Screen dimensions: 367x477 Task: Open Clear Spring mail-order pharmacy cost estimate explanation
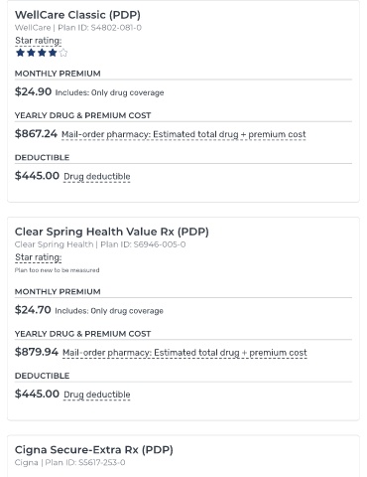click(184, 353)
